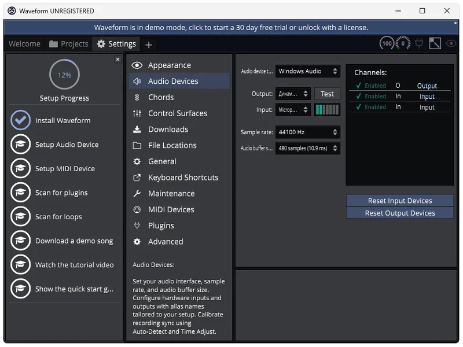Click the Plugins plug icon
This screenshot has height=347, width=463.
click(x=137, y=226)
